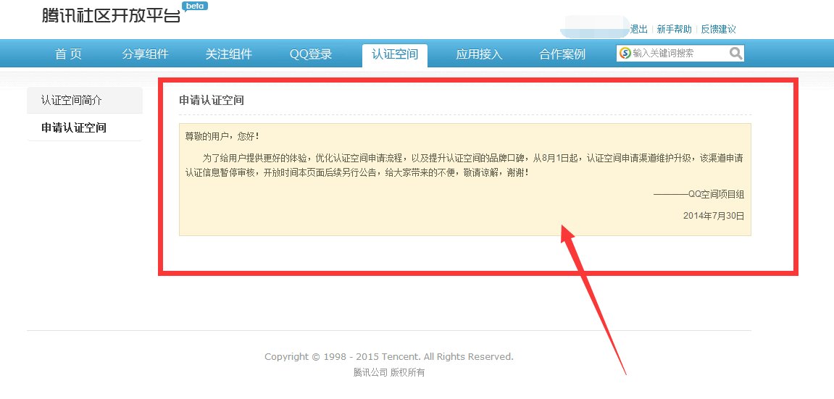Open the 关注组件 tab

229,54
